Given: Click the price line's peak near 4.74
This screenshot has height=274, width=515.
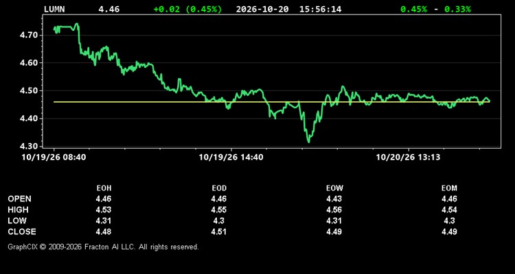Looking at the screenshot, I should click(x=77, y=24).
